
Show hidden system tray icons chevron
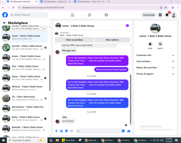(151, 140)
